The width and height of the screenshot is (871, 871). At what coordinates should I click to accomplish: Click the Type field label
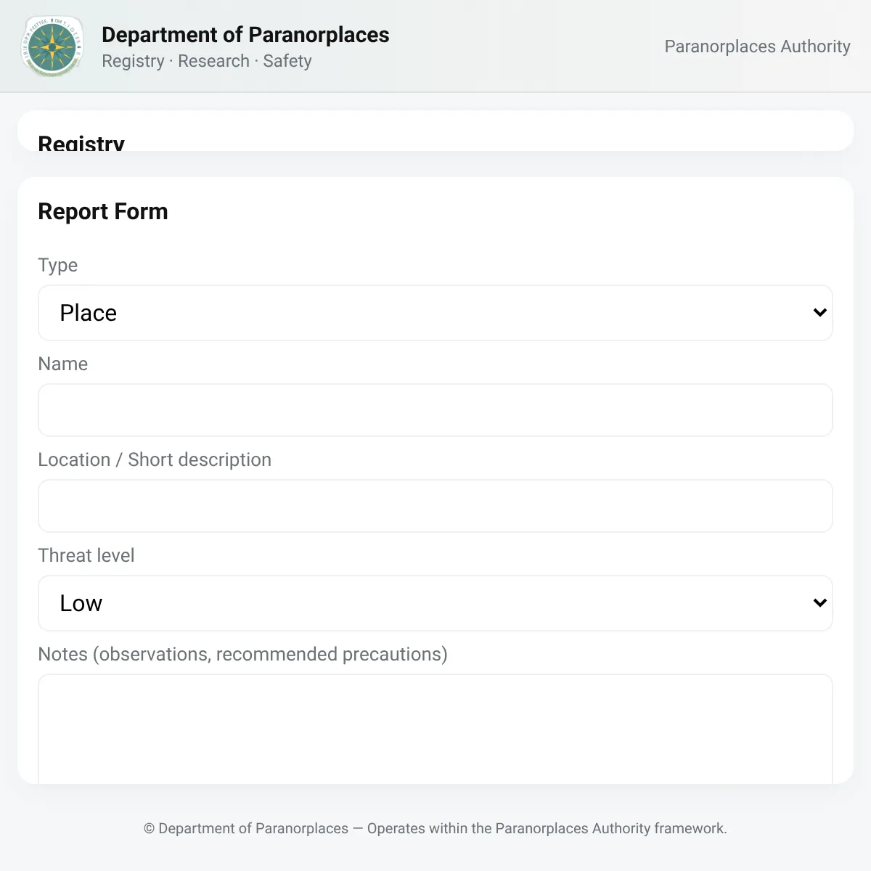57,265
